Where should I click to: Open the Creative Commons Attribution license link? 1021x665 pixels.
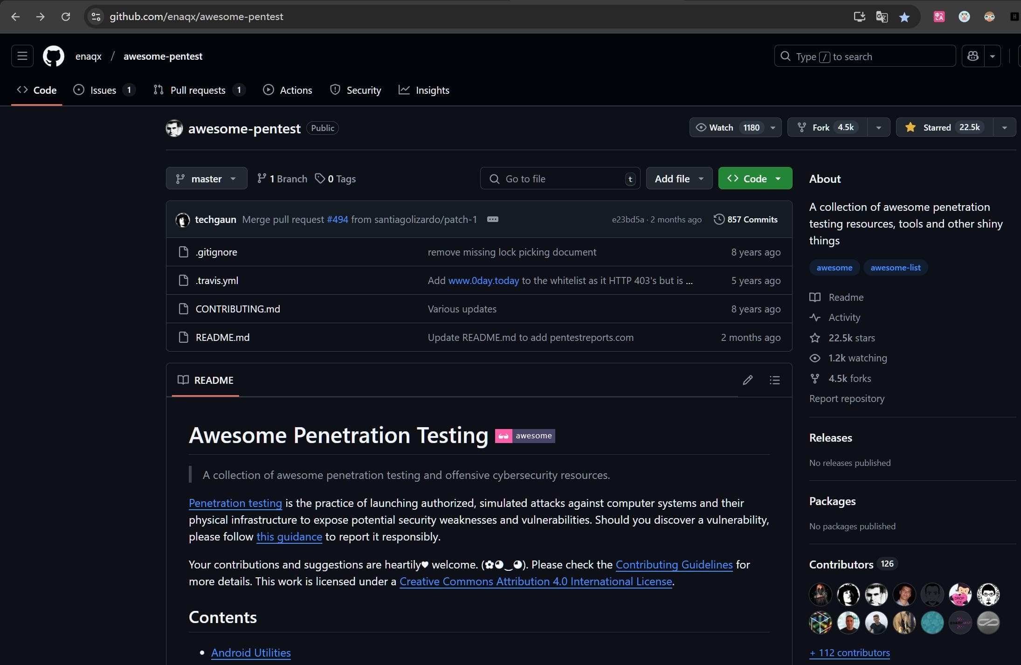tap(536, 582)
